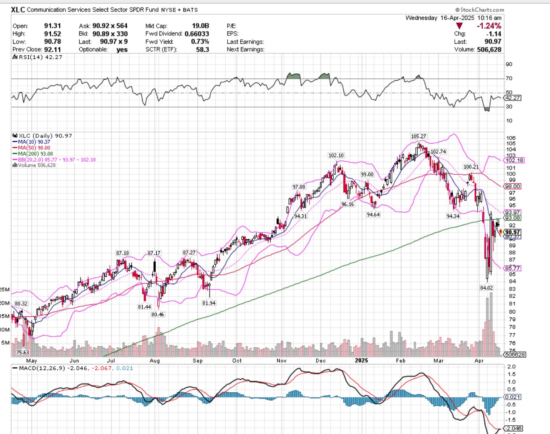
Task: Click the 75.63 low price label
Action: [x=22, y=353]
